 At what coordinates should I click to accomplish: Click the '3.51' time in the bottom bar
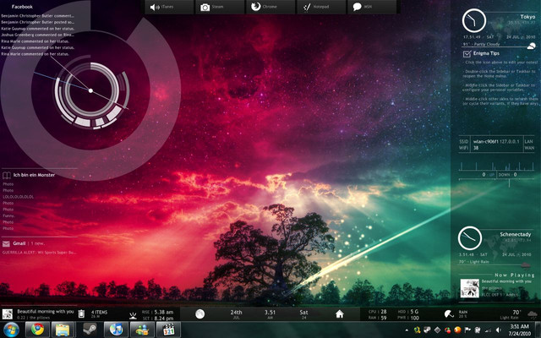(270, 312)
